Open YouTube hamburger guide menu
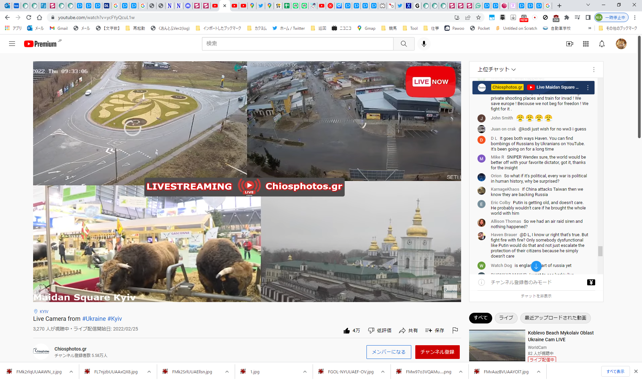This screenshot has width=642, height=381. click(x=12, y=44)
